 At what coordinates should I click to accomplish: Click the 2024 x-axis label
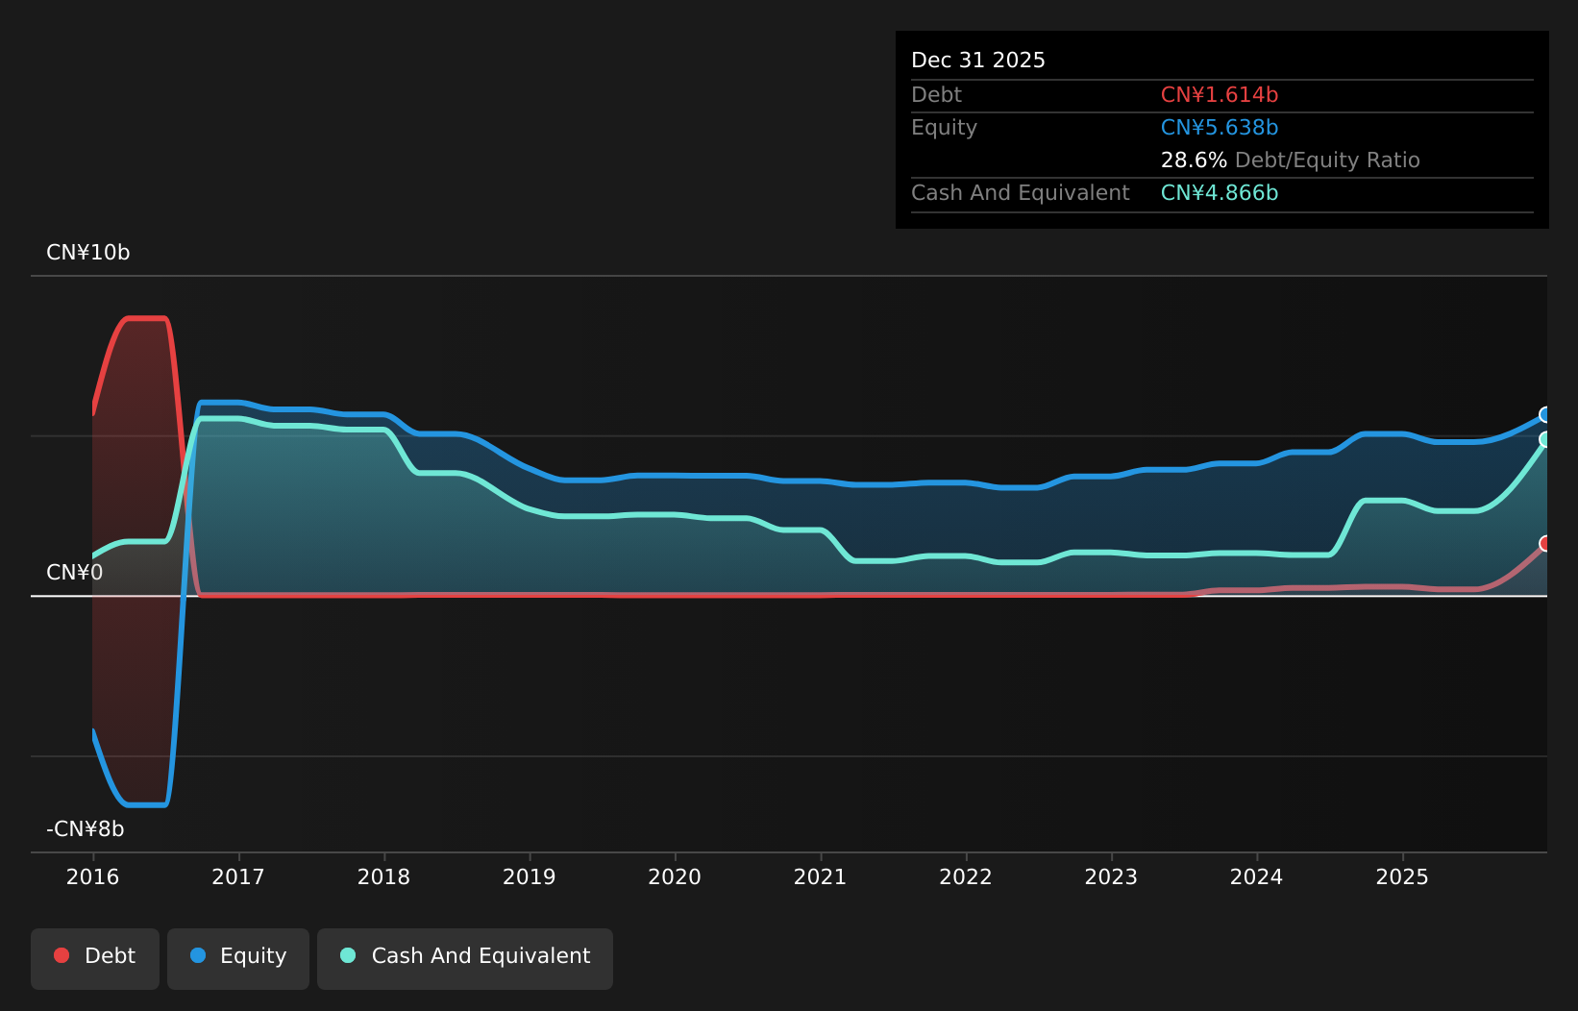point(1257,877)
